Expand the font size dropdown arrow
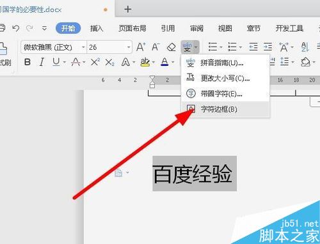Image resolution: width=320 pixels, height=244 pixels. [129, 47]
